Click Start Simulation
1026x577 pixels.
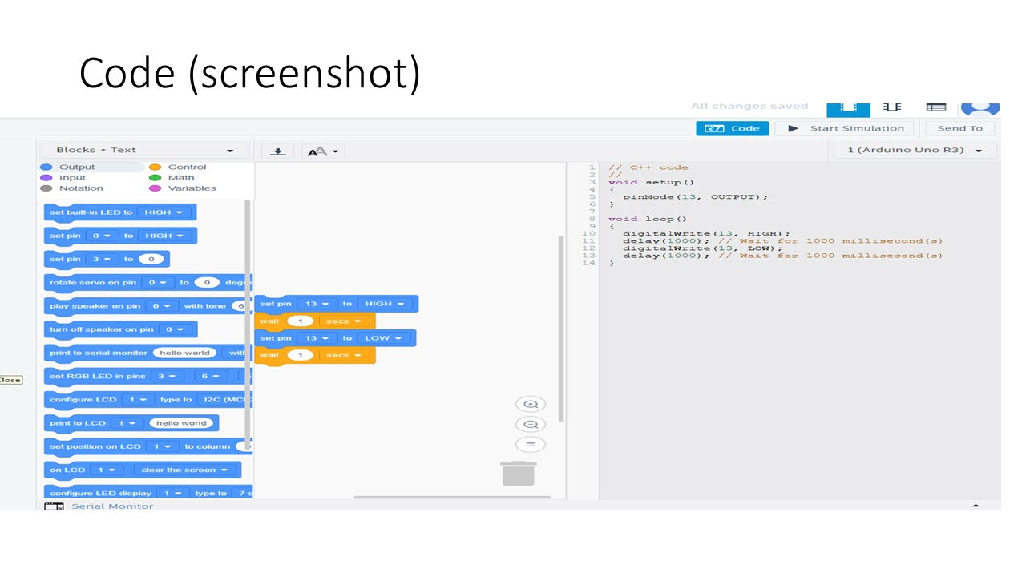(x=844, y=128)
